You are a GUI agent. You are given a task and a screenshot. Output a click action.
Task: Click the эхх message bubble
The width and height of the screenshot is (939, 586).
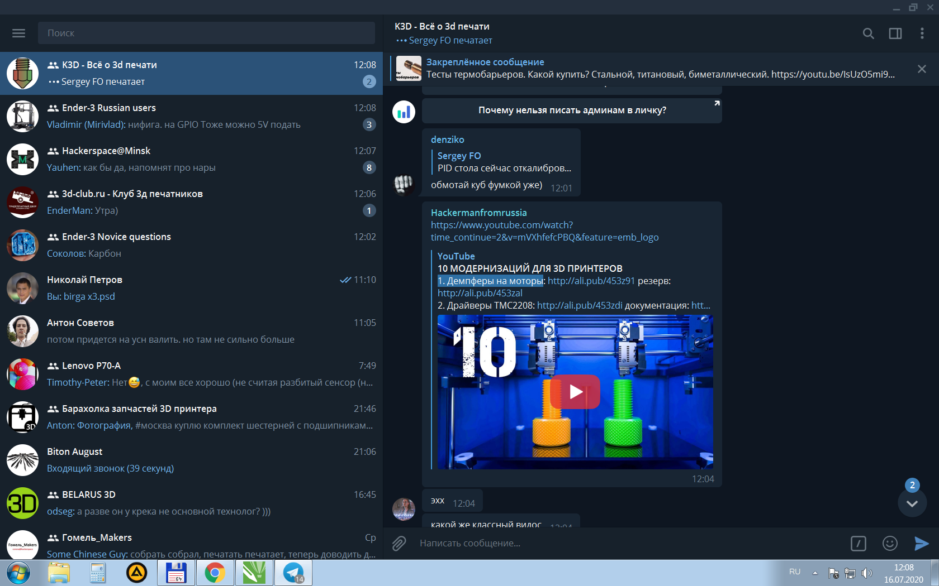tap(452, 501)
